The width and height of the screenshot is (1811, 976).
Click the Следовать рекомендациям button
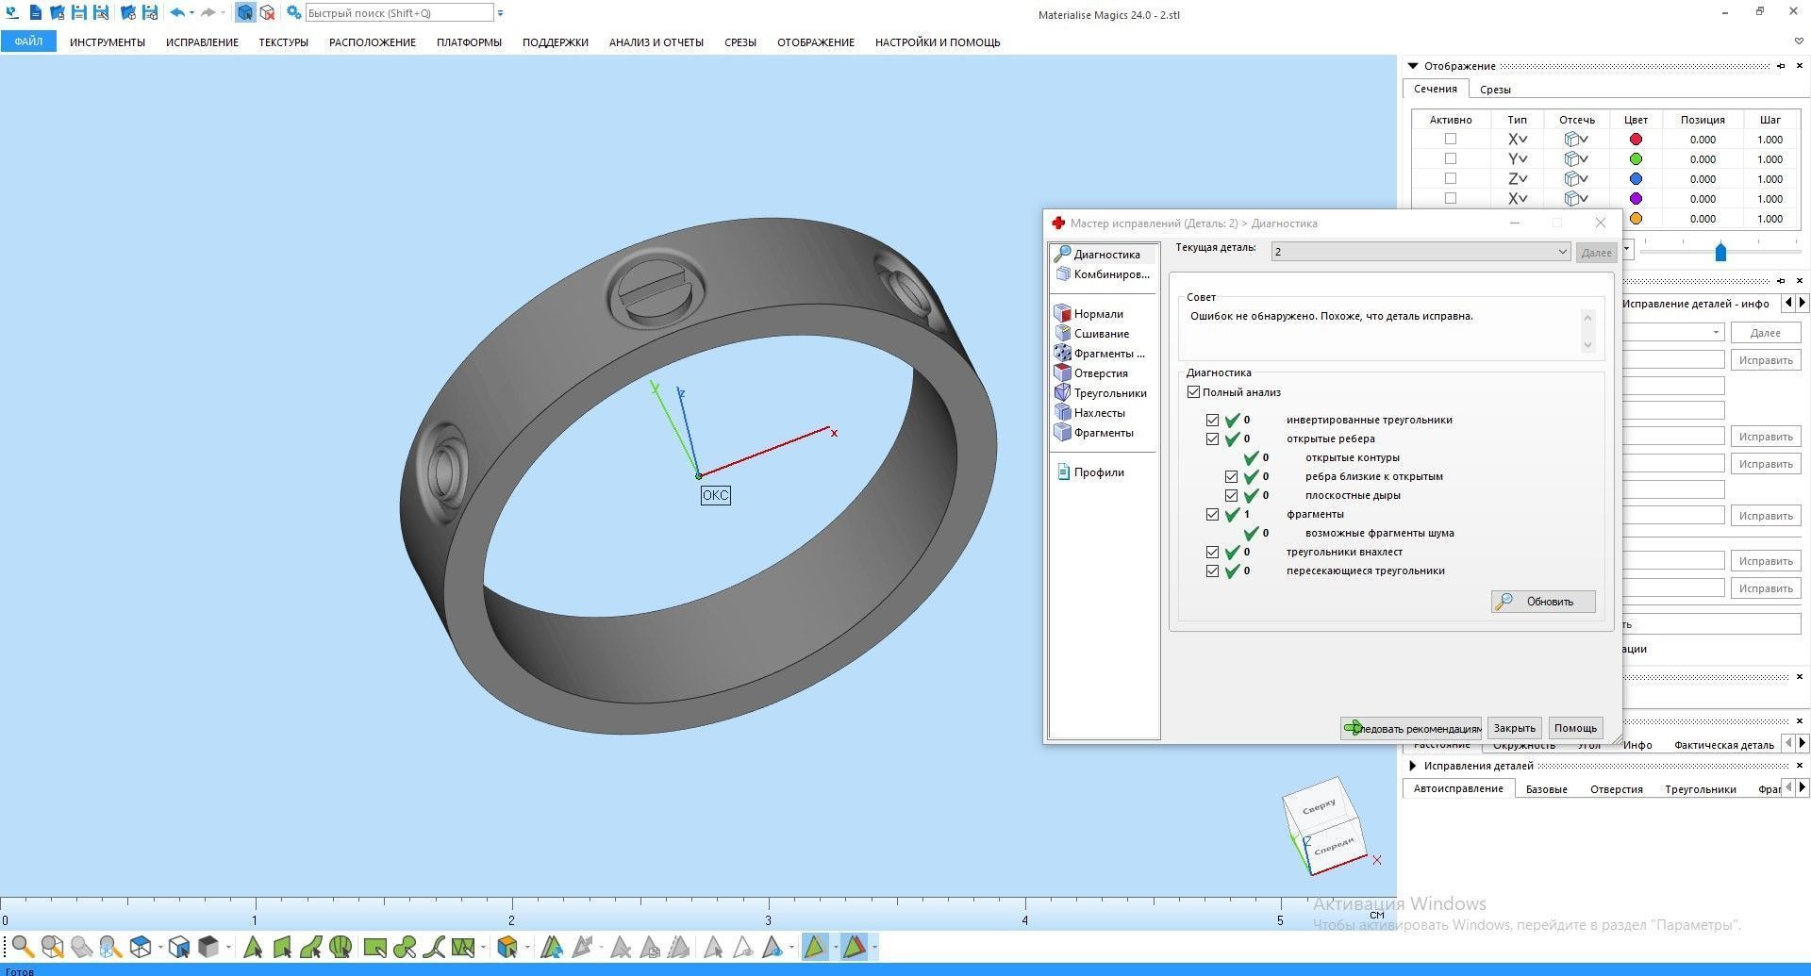click(x=1410, y=728)
